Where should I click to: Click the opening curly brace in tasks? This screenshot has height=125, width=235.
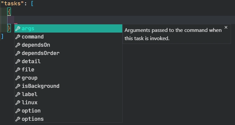pos(9,12)
